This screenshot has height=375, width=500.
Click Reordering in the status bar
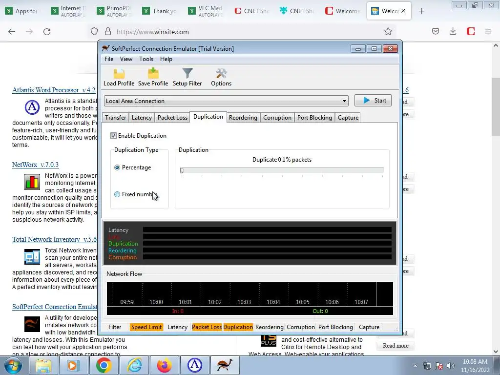coord(269,327)
